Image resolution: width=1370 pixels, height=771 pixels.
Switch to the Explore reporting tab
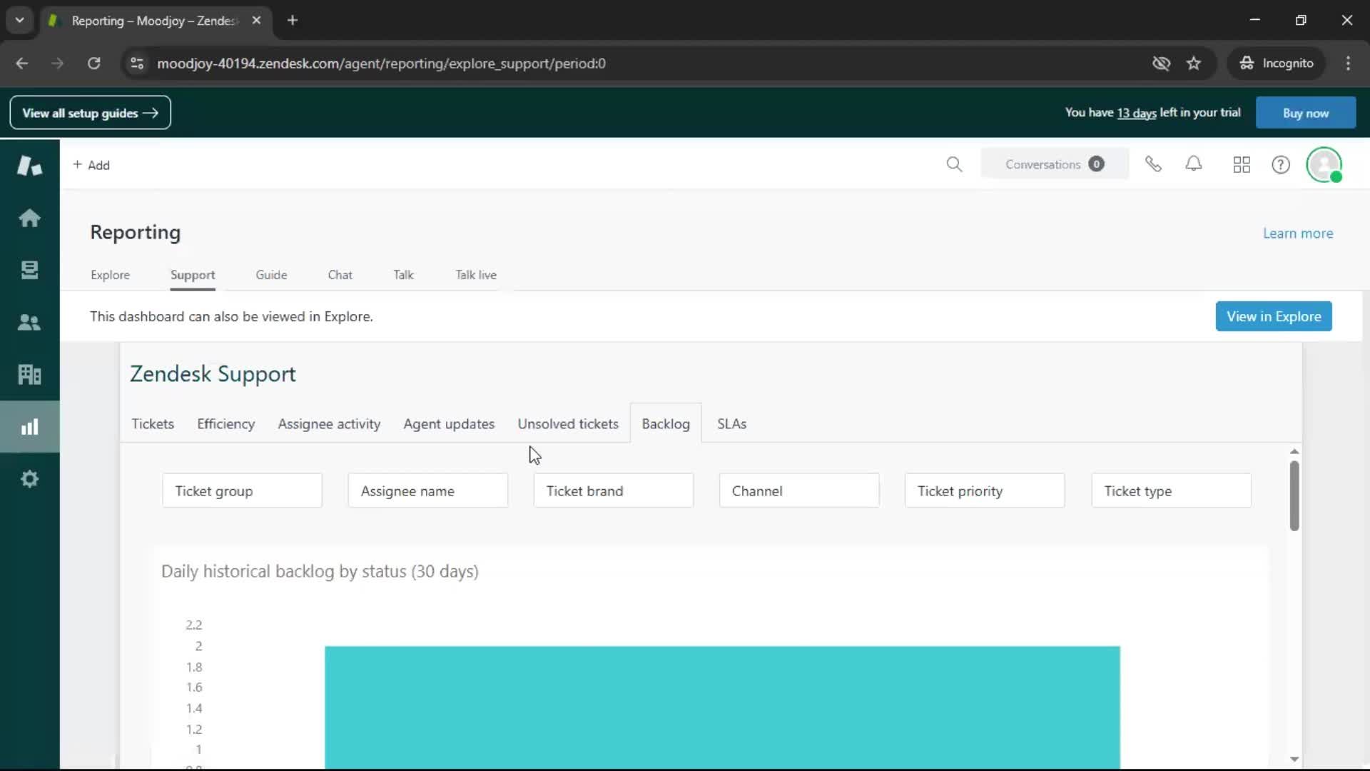(x=110, y=275)
